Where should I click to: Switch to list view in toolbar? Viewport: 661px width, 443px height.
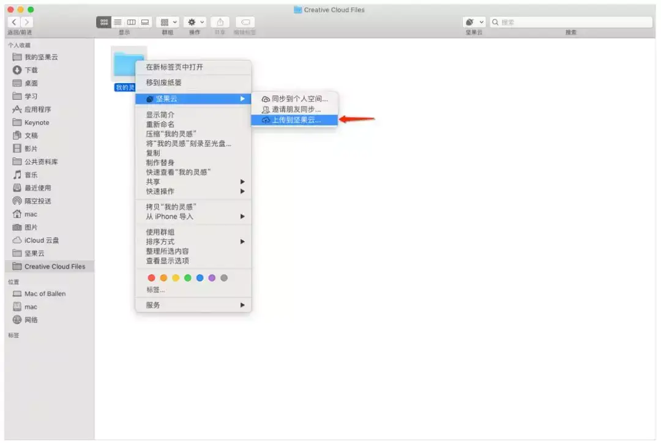pos(118,22)
